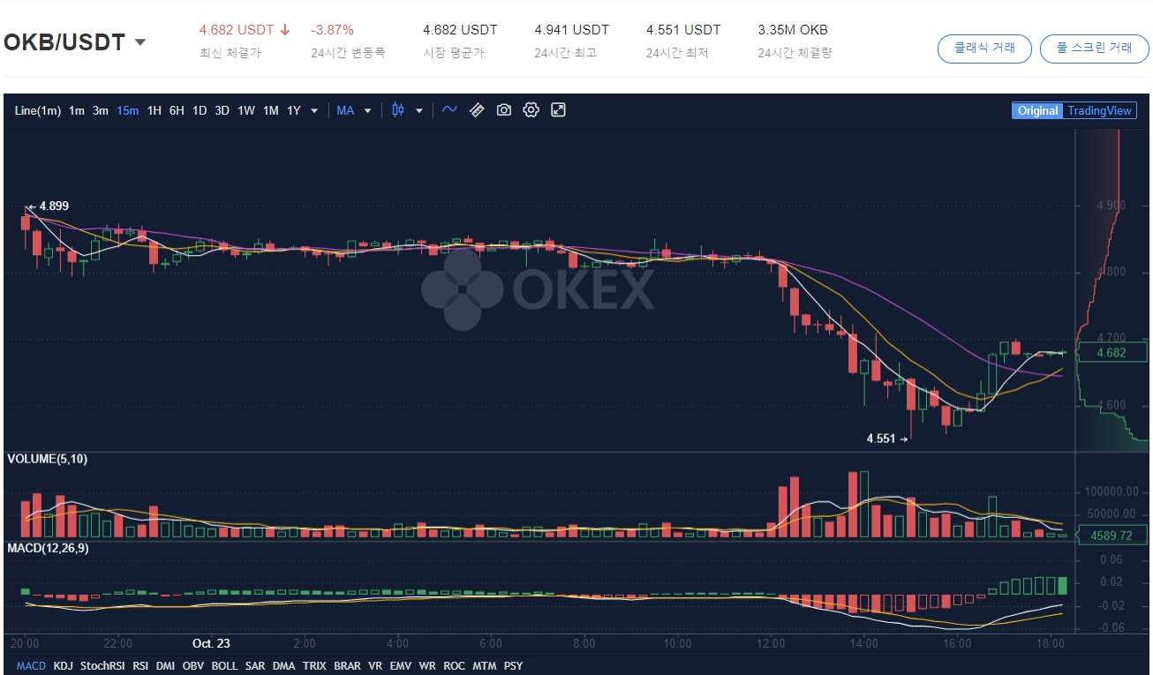Image resolution: width=1153 pixels, height=675 pixels.
Task: Switch to Original chart mode
Action: 1037,110
